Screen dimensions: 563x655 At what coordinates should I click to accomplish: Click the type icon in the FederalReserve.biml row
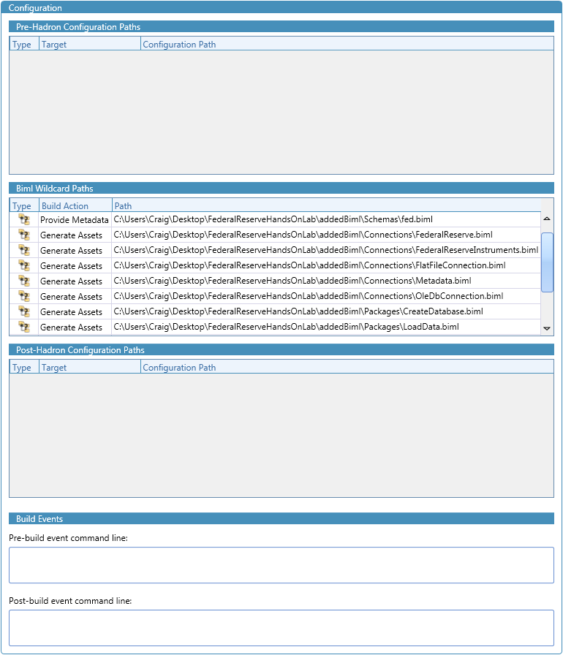tap(24, 235)
